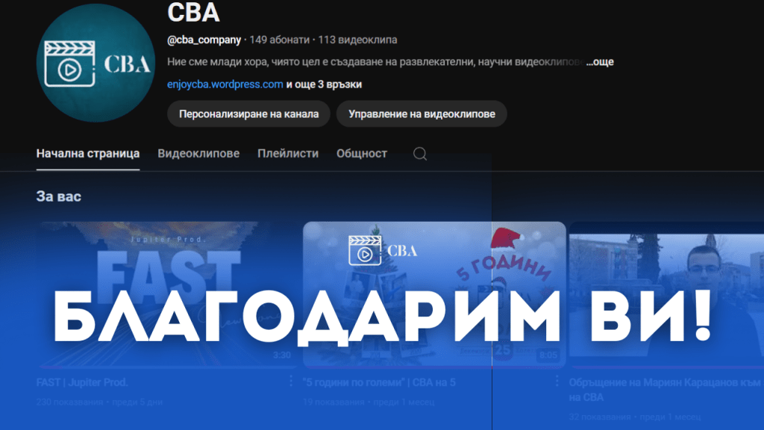Open the CBA 5 години video thumbnail

[x=434, y=294]
